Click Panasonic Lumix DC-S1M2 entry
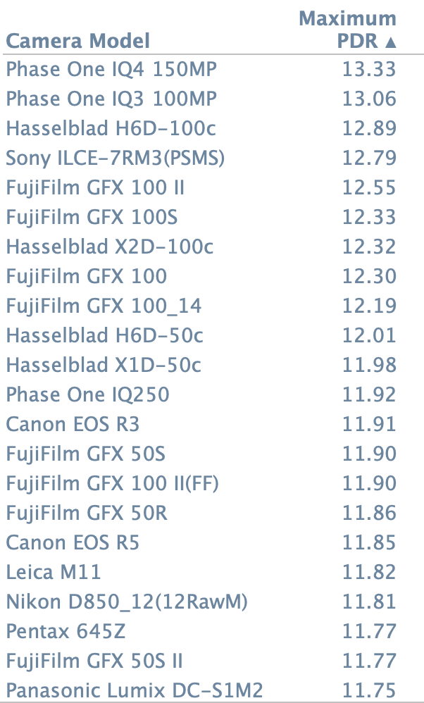The image size is (424, 703). (134, 690)
